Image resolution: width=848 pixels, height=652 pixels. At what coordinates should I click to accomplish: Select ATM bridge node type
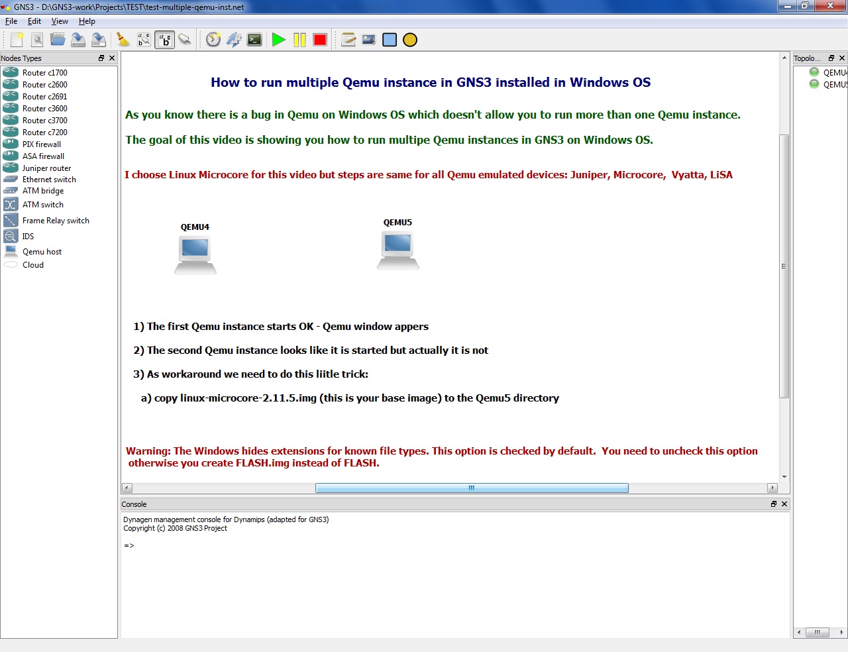tap(43, 191)
